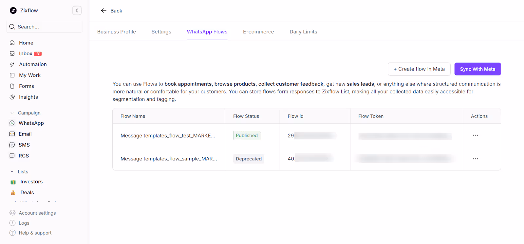Viewport: 524px width, 244px height.
Task: Click the WhatsApp icon in the sidebar
Action: pos(12,123)
